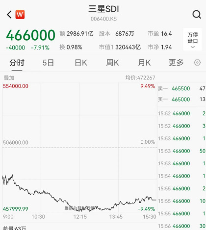Viewport: 206px width, 230px height.
Task: Tap the 均价:472267 average price label
Action: point(140,77)
